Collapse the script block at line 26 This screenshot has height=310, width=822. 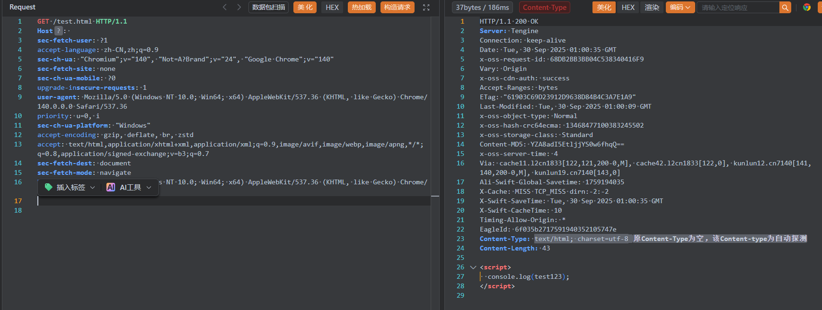(x=473, y=267)
